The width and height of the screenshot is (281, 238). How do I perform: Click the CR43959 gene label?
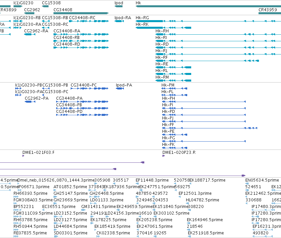268,10
